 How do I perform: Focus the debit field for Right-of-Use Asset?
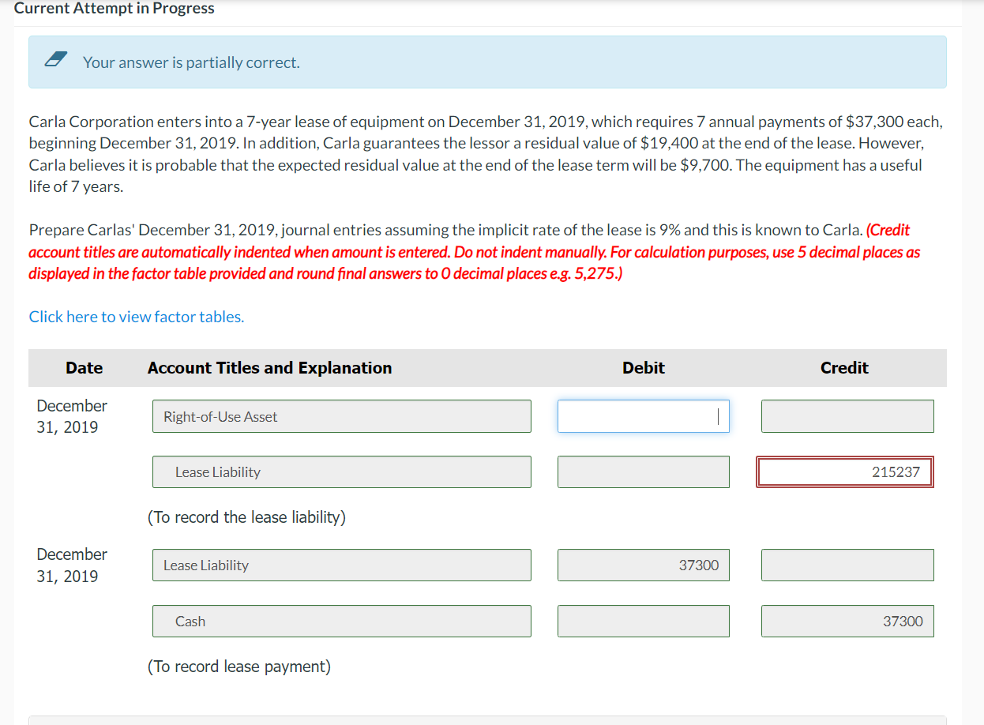coord(644,416)
